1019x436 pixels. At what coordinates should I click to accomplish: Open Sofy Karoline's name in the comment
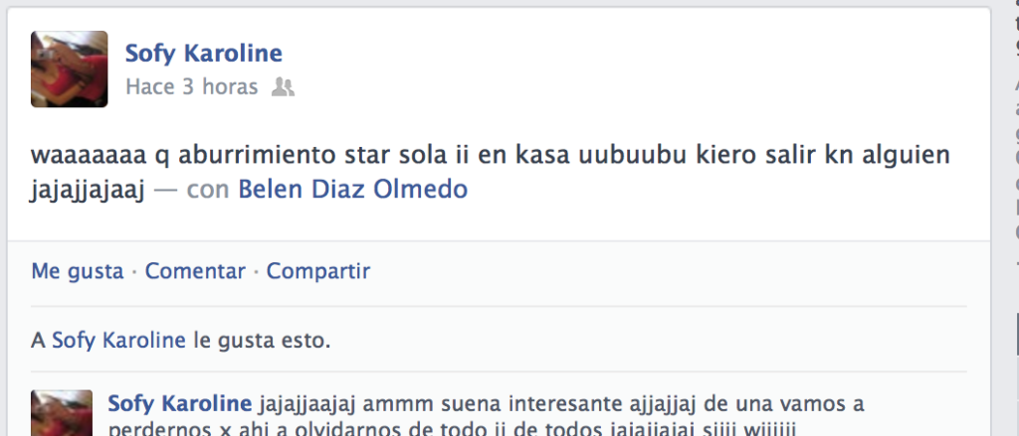[180, 403]
